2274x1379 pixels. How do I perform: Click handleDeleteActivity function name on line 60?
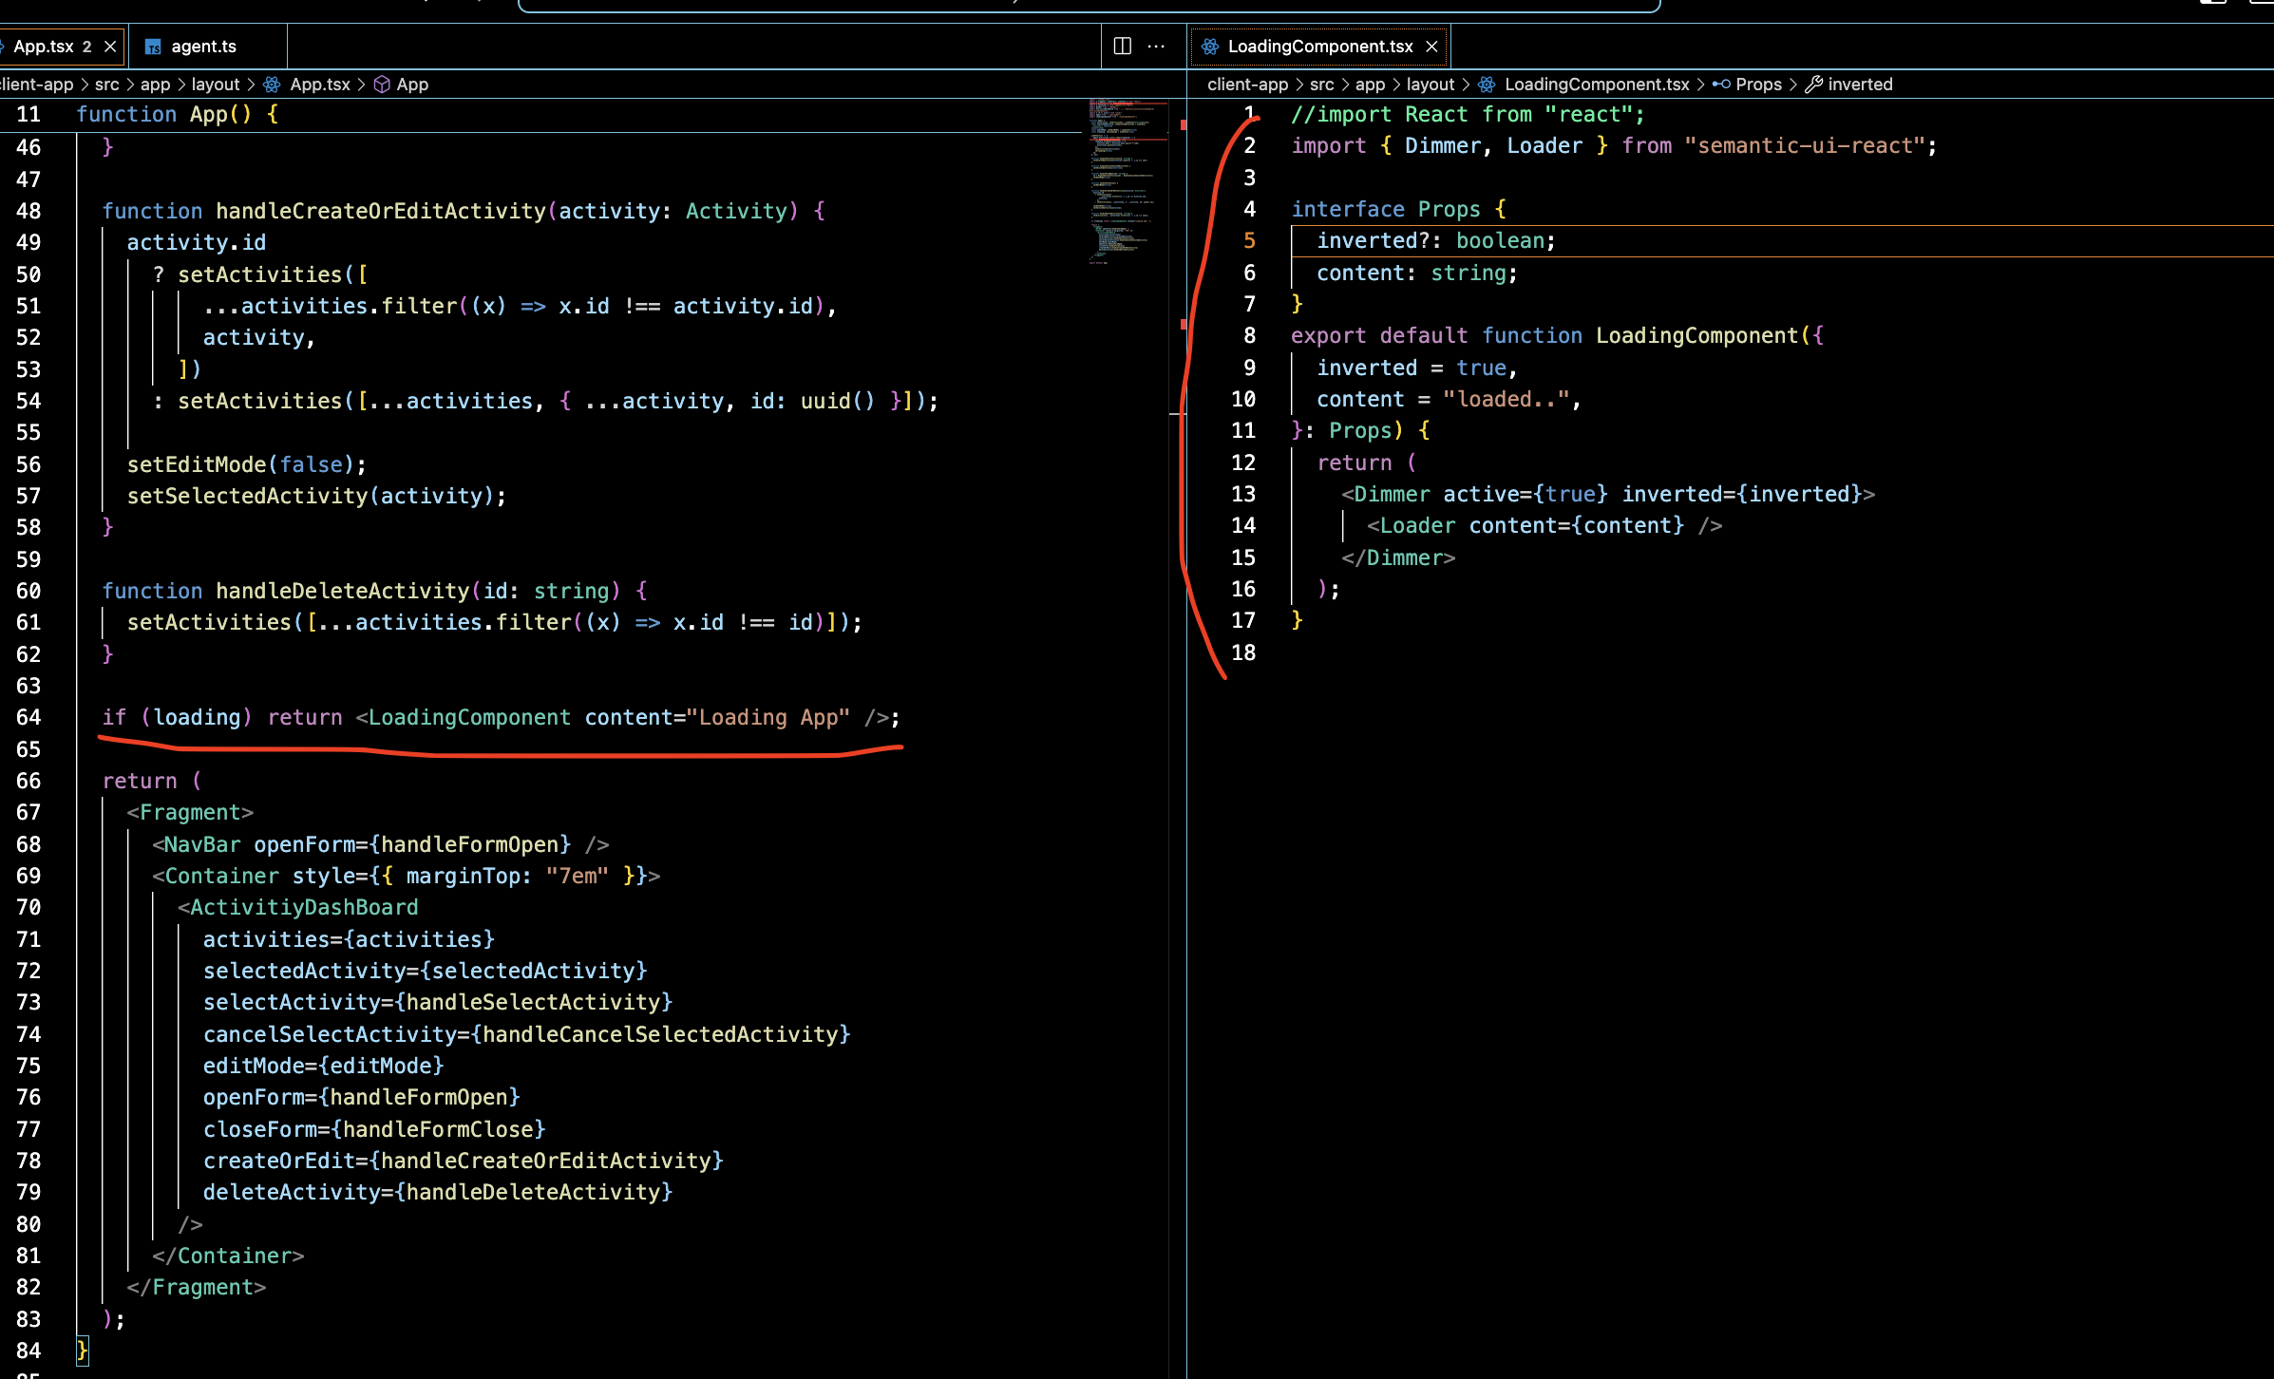342,591
